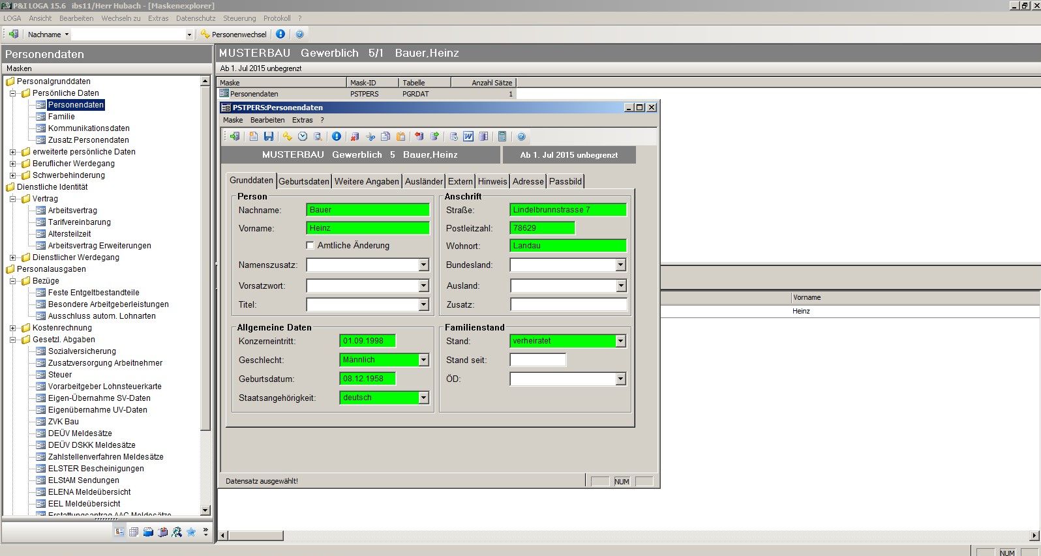
Task: Click the save diskette icon in PSTPERS toolbar
Action: (269, 136)
